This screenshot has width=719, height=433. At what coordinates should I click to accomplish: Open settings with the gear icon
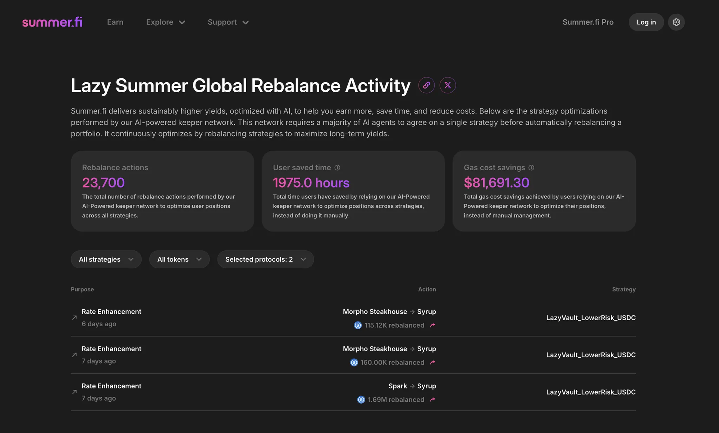[676, 22]
